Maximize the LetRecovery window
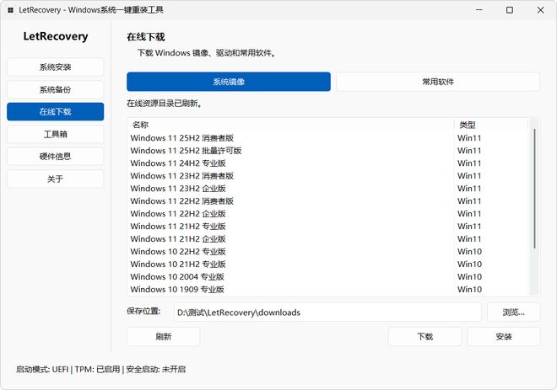 pos(510,10)
